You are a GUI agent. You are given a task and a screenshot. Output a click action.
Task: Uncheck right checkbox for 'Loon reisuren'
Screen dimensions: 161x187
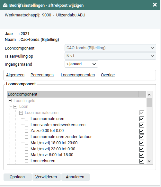click(x=142, y=161)
